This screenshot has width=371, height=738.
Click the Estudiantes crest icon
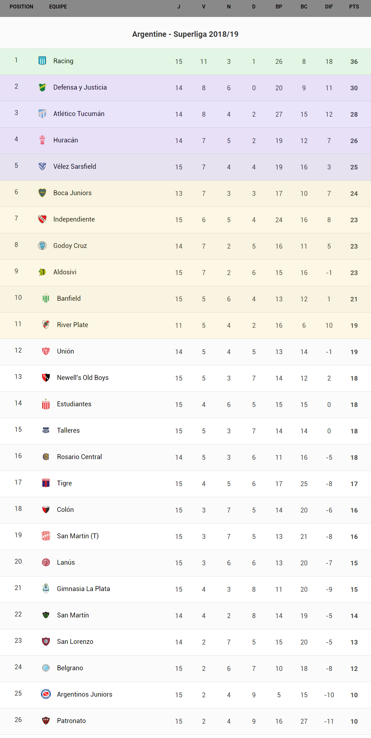[x=46, y=404]
